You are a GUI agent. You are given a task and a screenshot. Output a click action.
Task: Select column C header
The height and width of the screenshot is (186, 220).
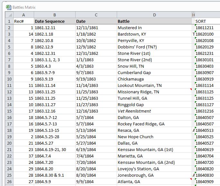96,15
